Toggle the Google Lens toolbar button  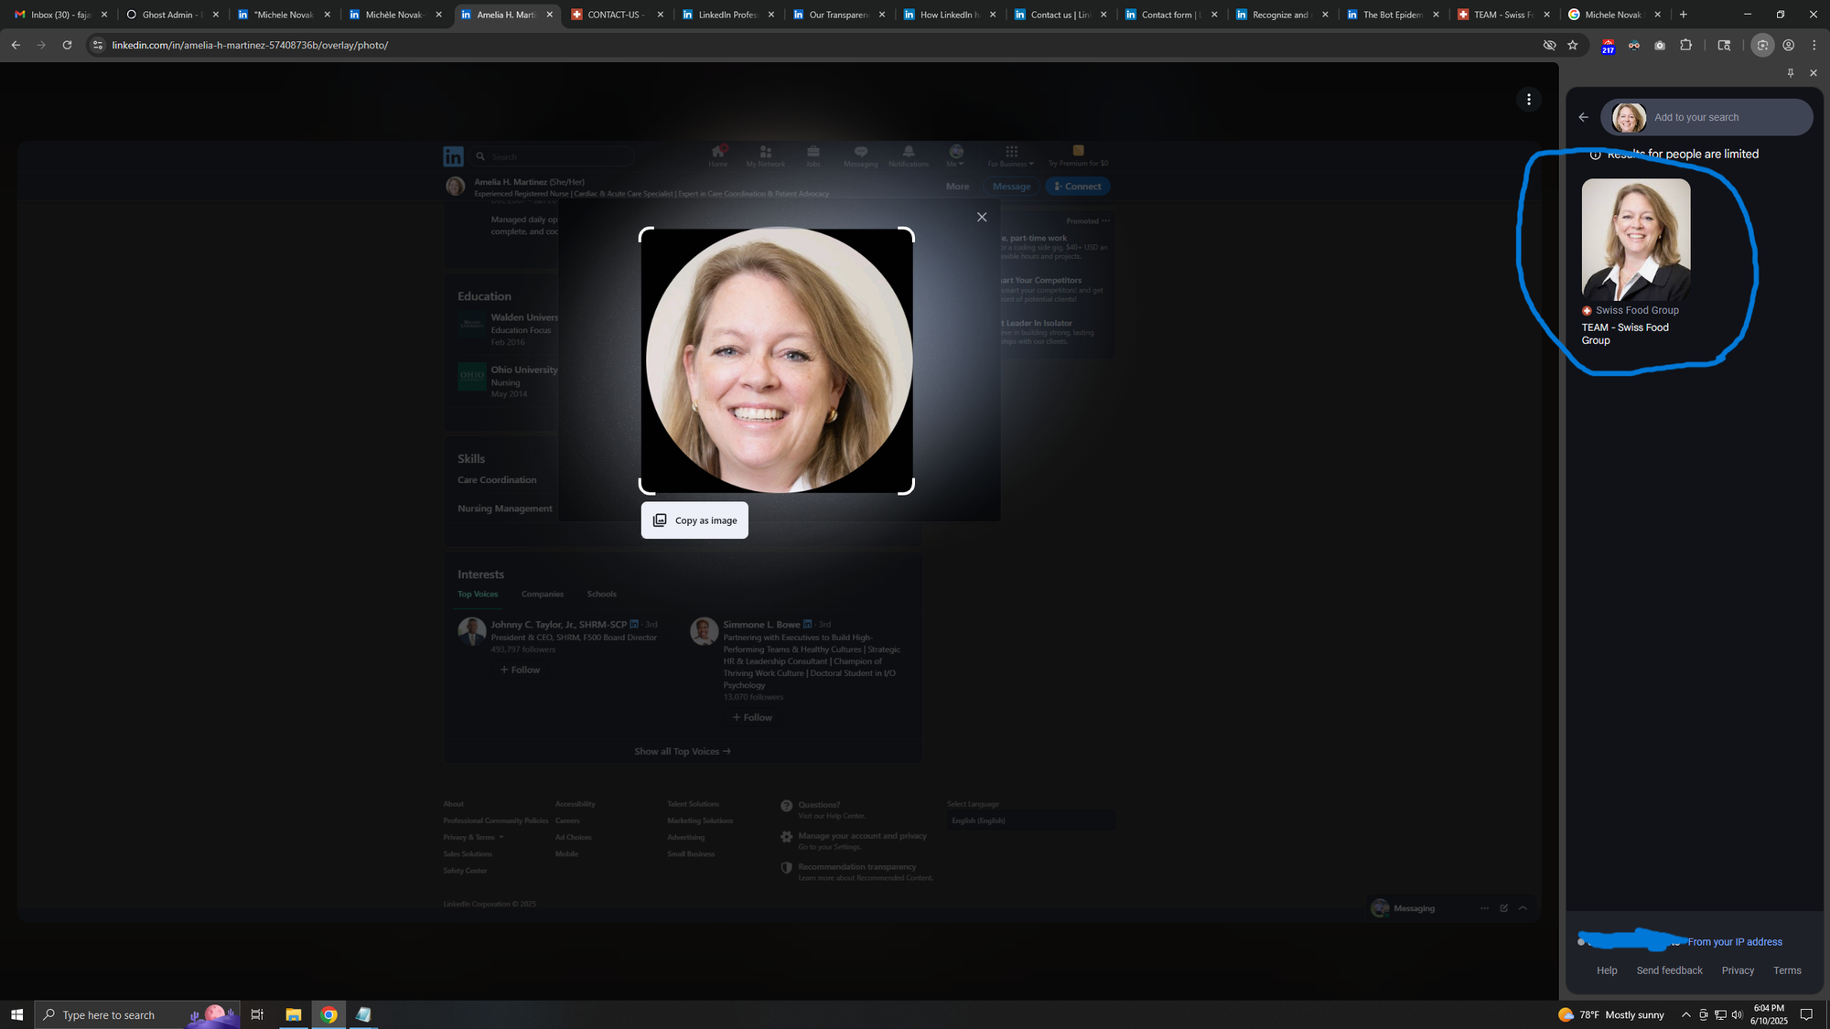[x=1762, y=45]
